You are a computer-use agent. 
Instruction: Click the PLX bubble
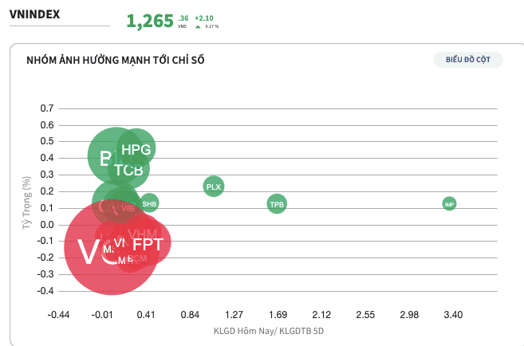pos(213,187)
